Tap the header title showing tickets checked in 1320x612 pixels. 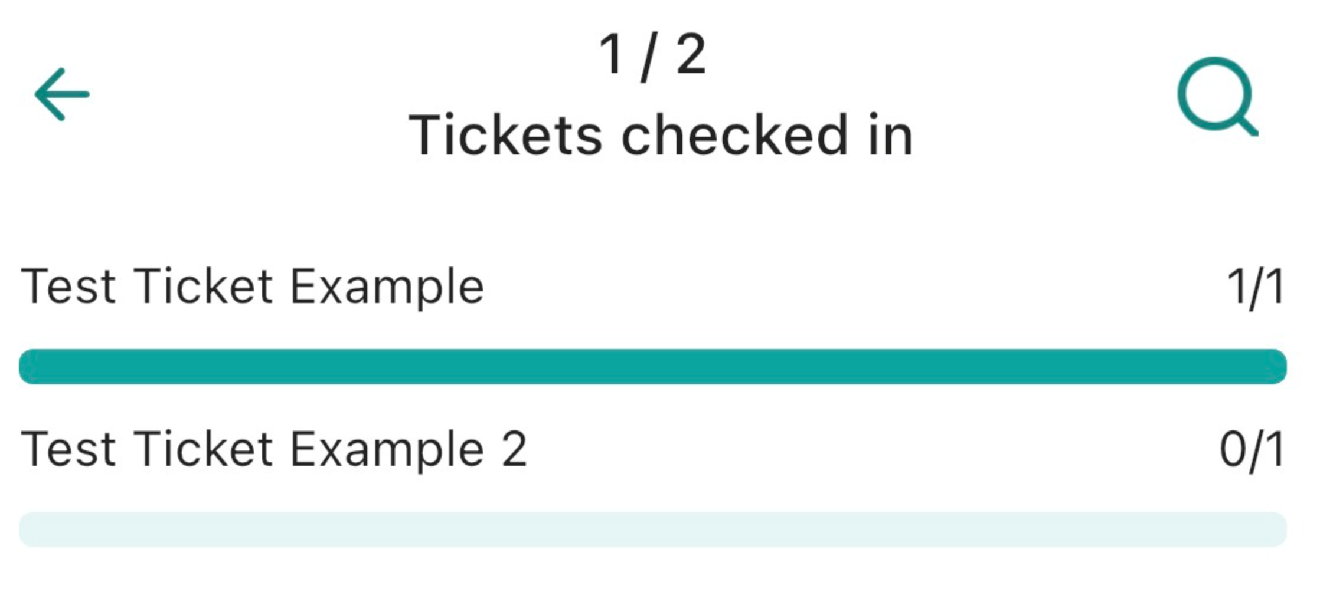pos(661,136)
